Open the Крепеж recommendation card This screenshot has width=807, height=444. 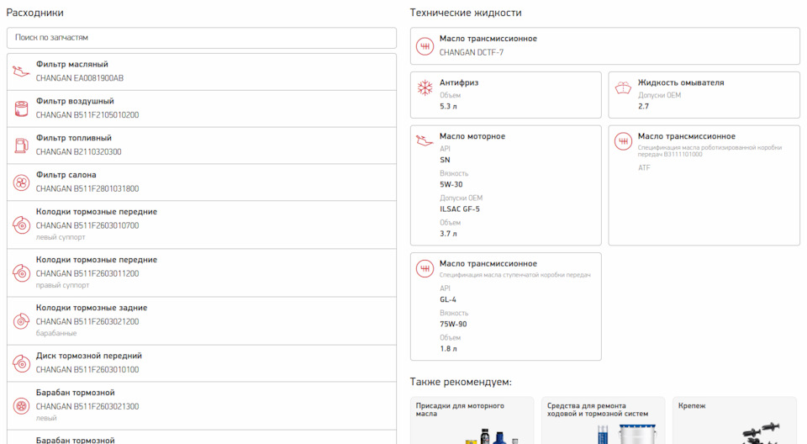[x=734, y=420]
